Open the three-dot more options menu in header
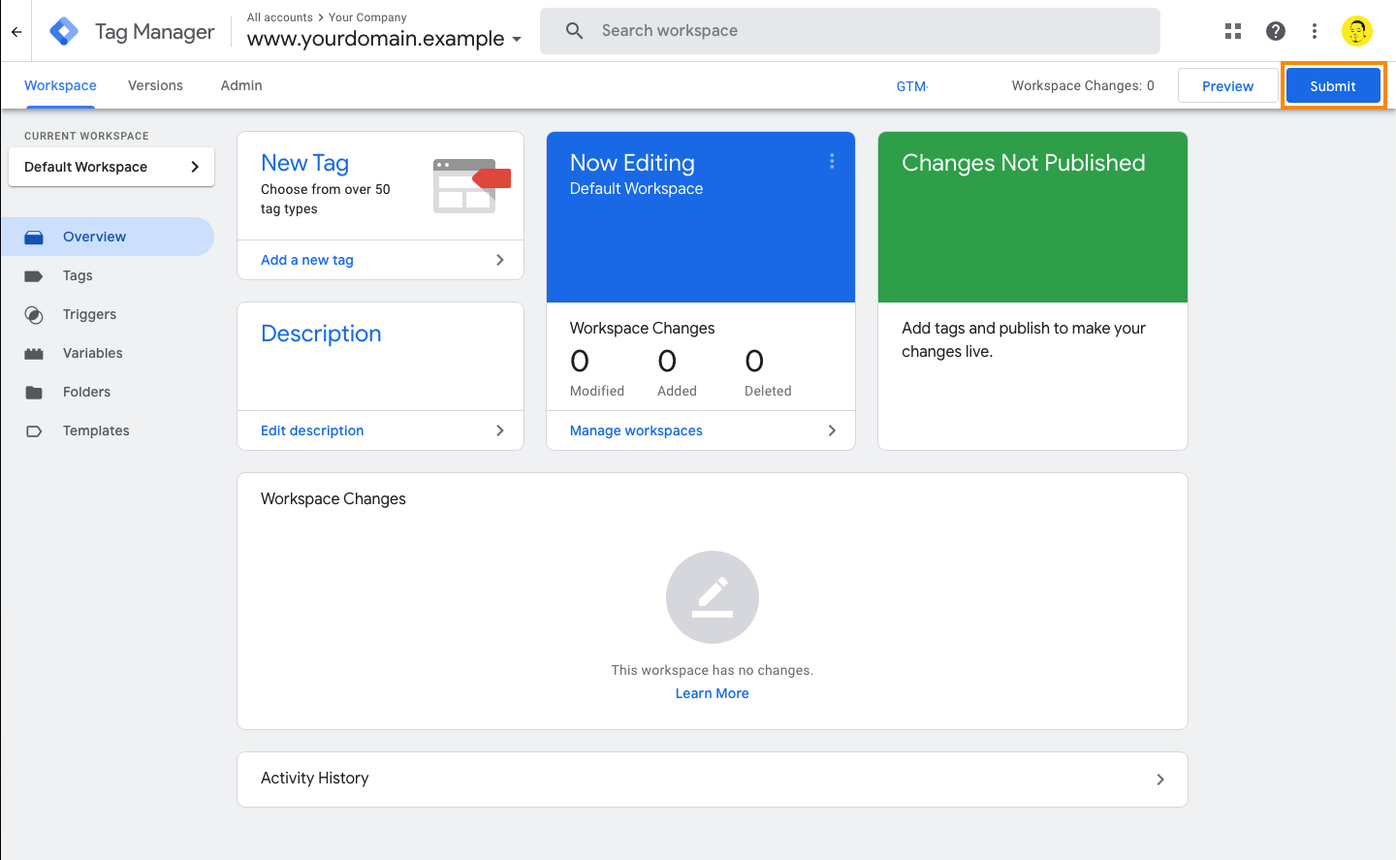1396x860 pixels. 1315,31
